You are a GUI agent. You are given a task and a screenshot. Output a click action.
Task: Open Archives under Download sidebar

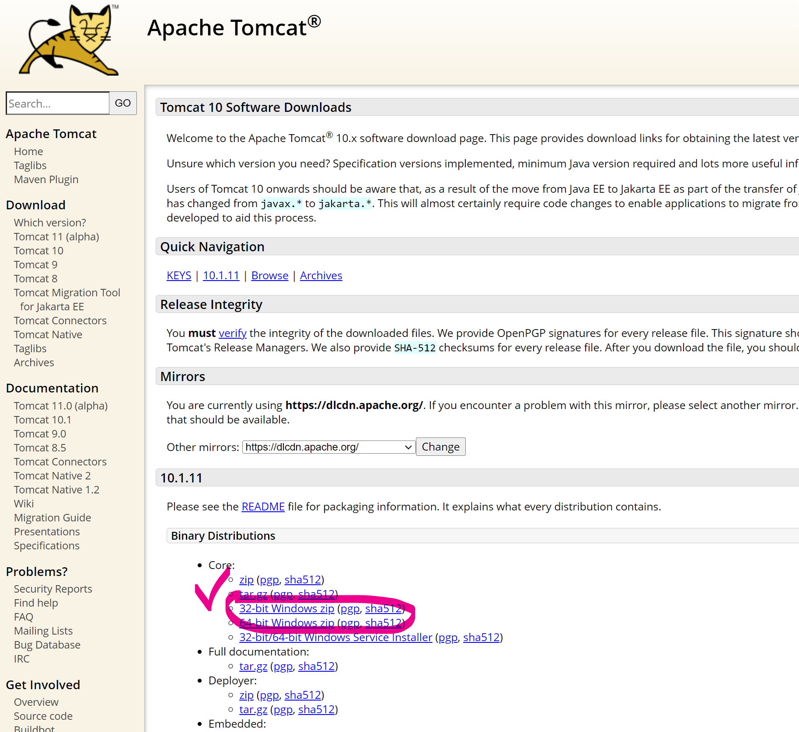(34, 362)
